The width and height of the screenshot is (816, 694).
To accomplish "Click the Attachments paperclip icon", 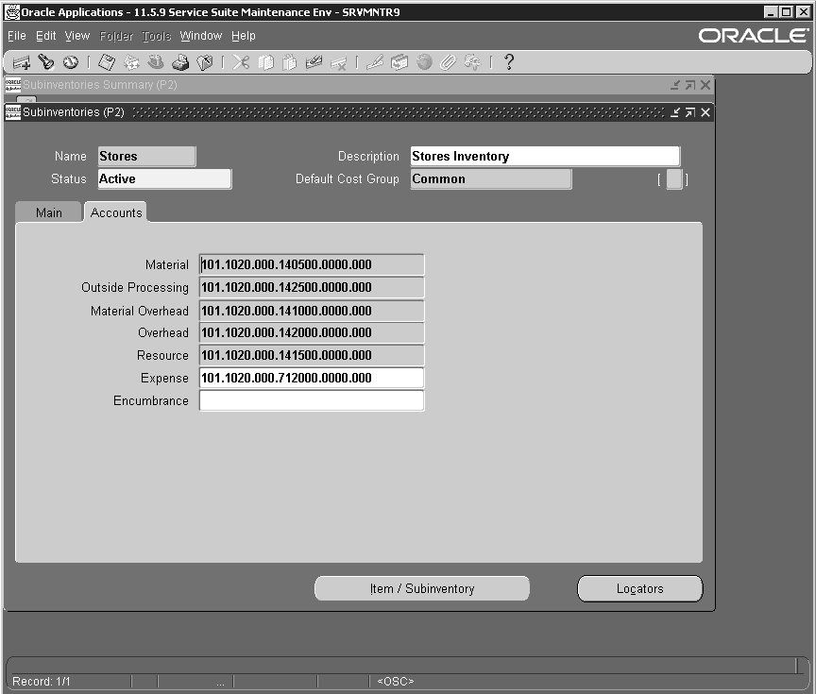I will point(448,62).
